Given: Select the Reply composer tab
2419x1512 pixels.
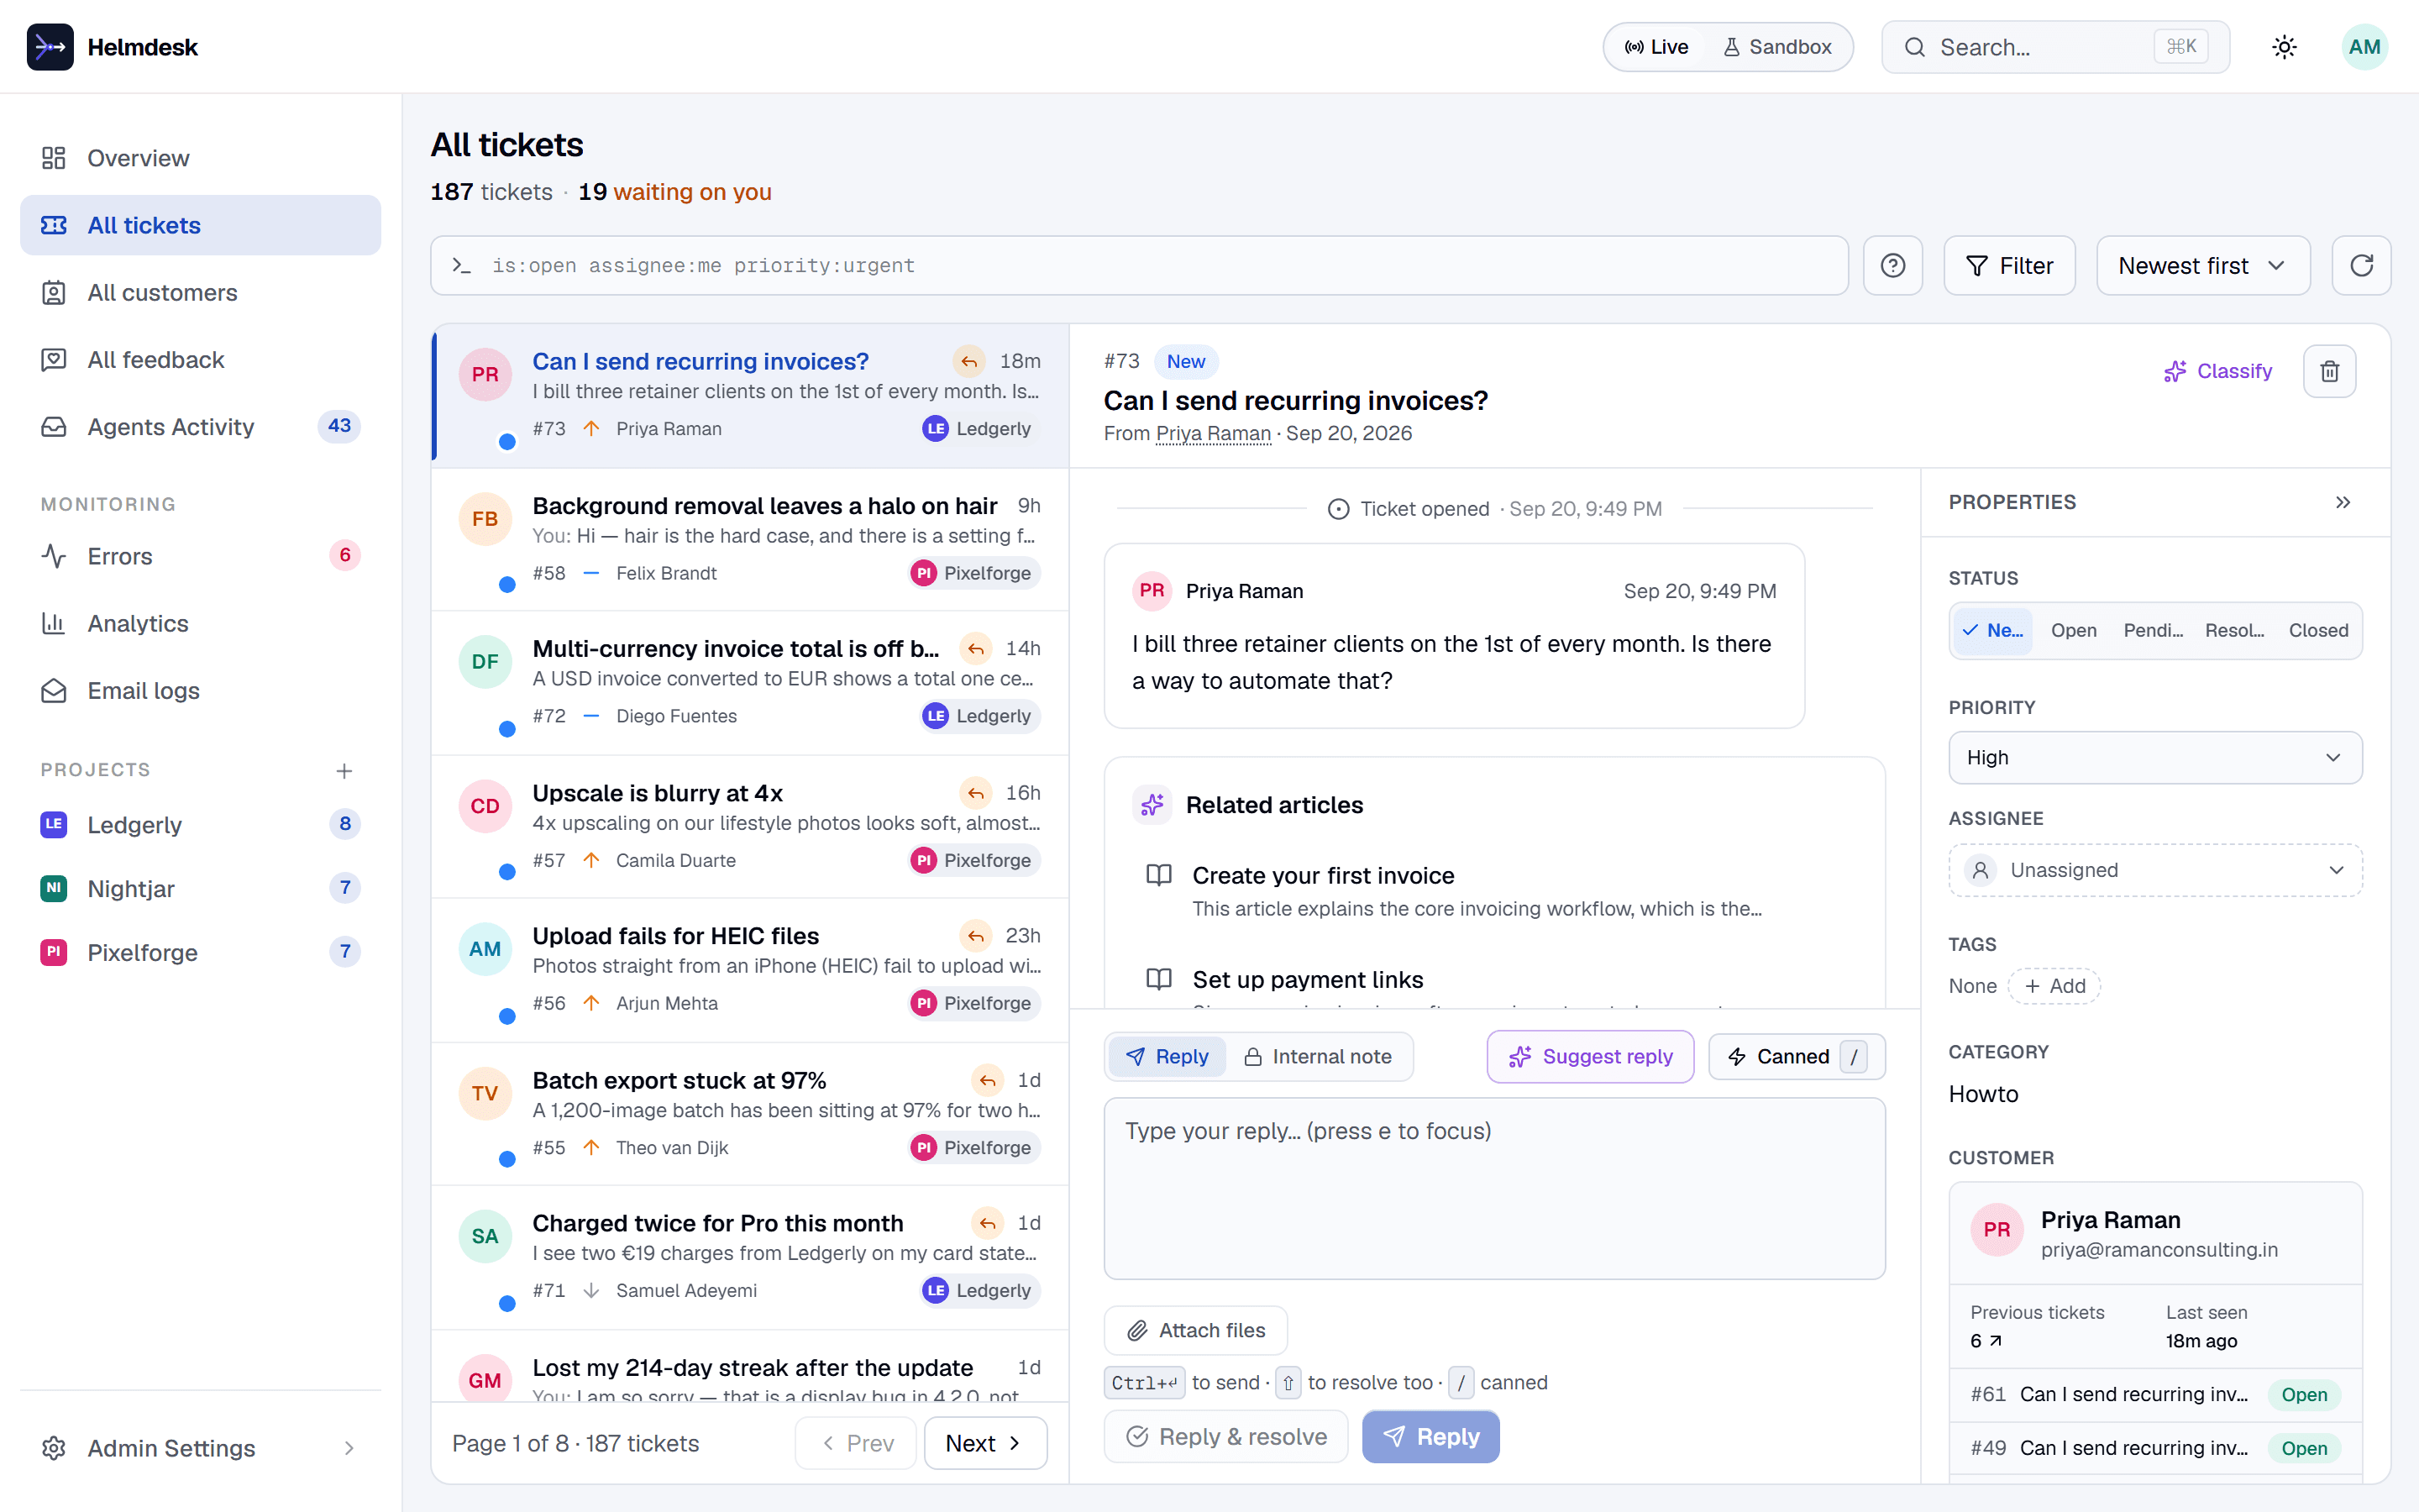Looking at the screenshot, I should click(1167, 1056).
